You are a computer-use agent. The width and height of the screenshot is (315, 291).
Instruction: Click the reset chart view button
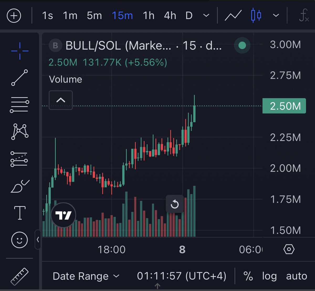(175, 204)
